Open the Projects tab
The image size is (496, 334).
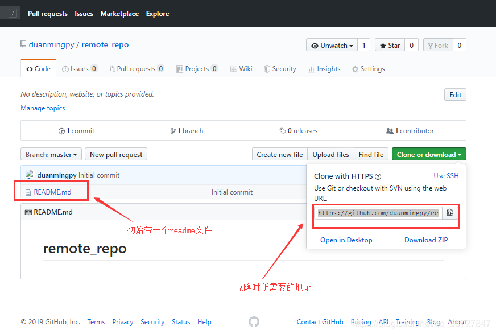tap(197, 69)
